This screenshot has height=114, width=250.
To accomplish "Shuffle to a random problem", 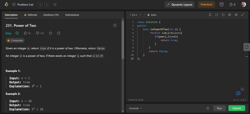I will (x=55, y=4).
